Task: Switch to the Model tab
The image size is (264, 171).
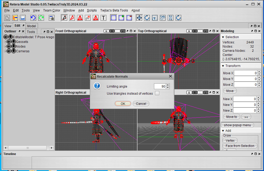Action: (31, 26)
